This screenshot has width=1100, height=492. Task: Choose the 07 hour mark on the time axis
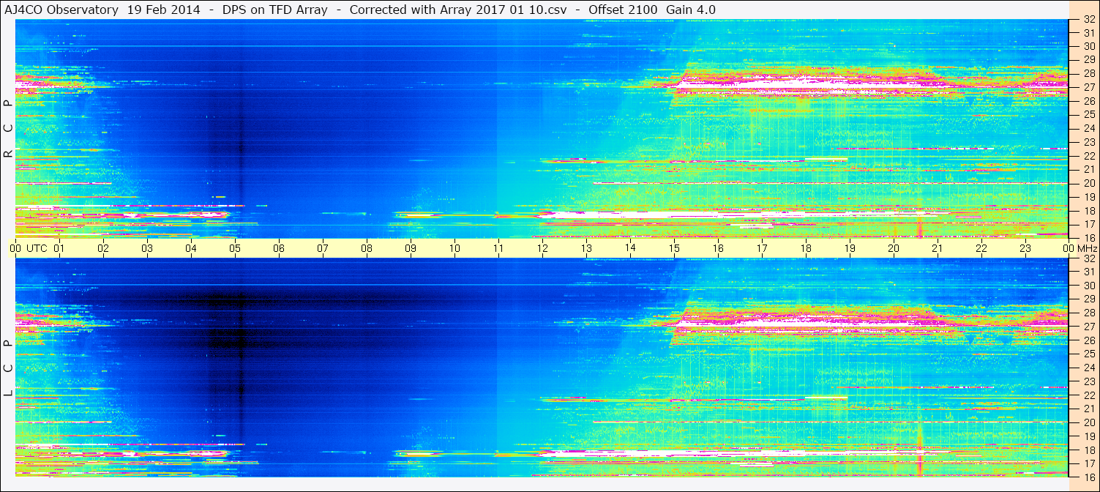click(x=323, y=248)
